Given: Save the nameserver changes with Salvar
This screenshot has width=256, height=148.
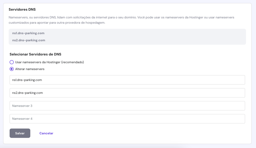Looking at the screenshot, I should click(x=20, y=133).
